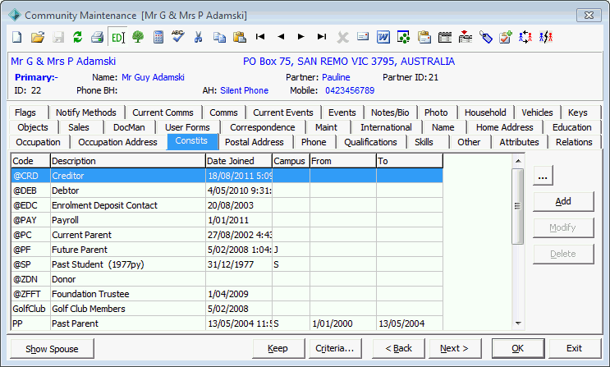Open the Correspondence tab
This screenshot has width=610, height=367.
262,127
